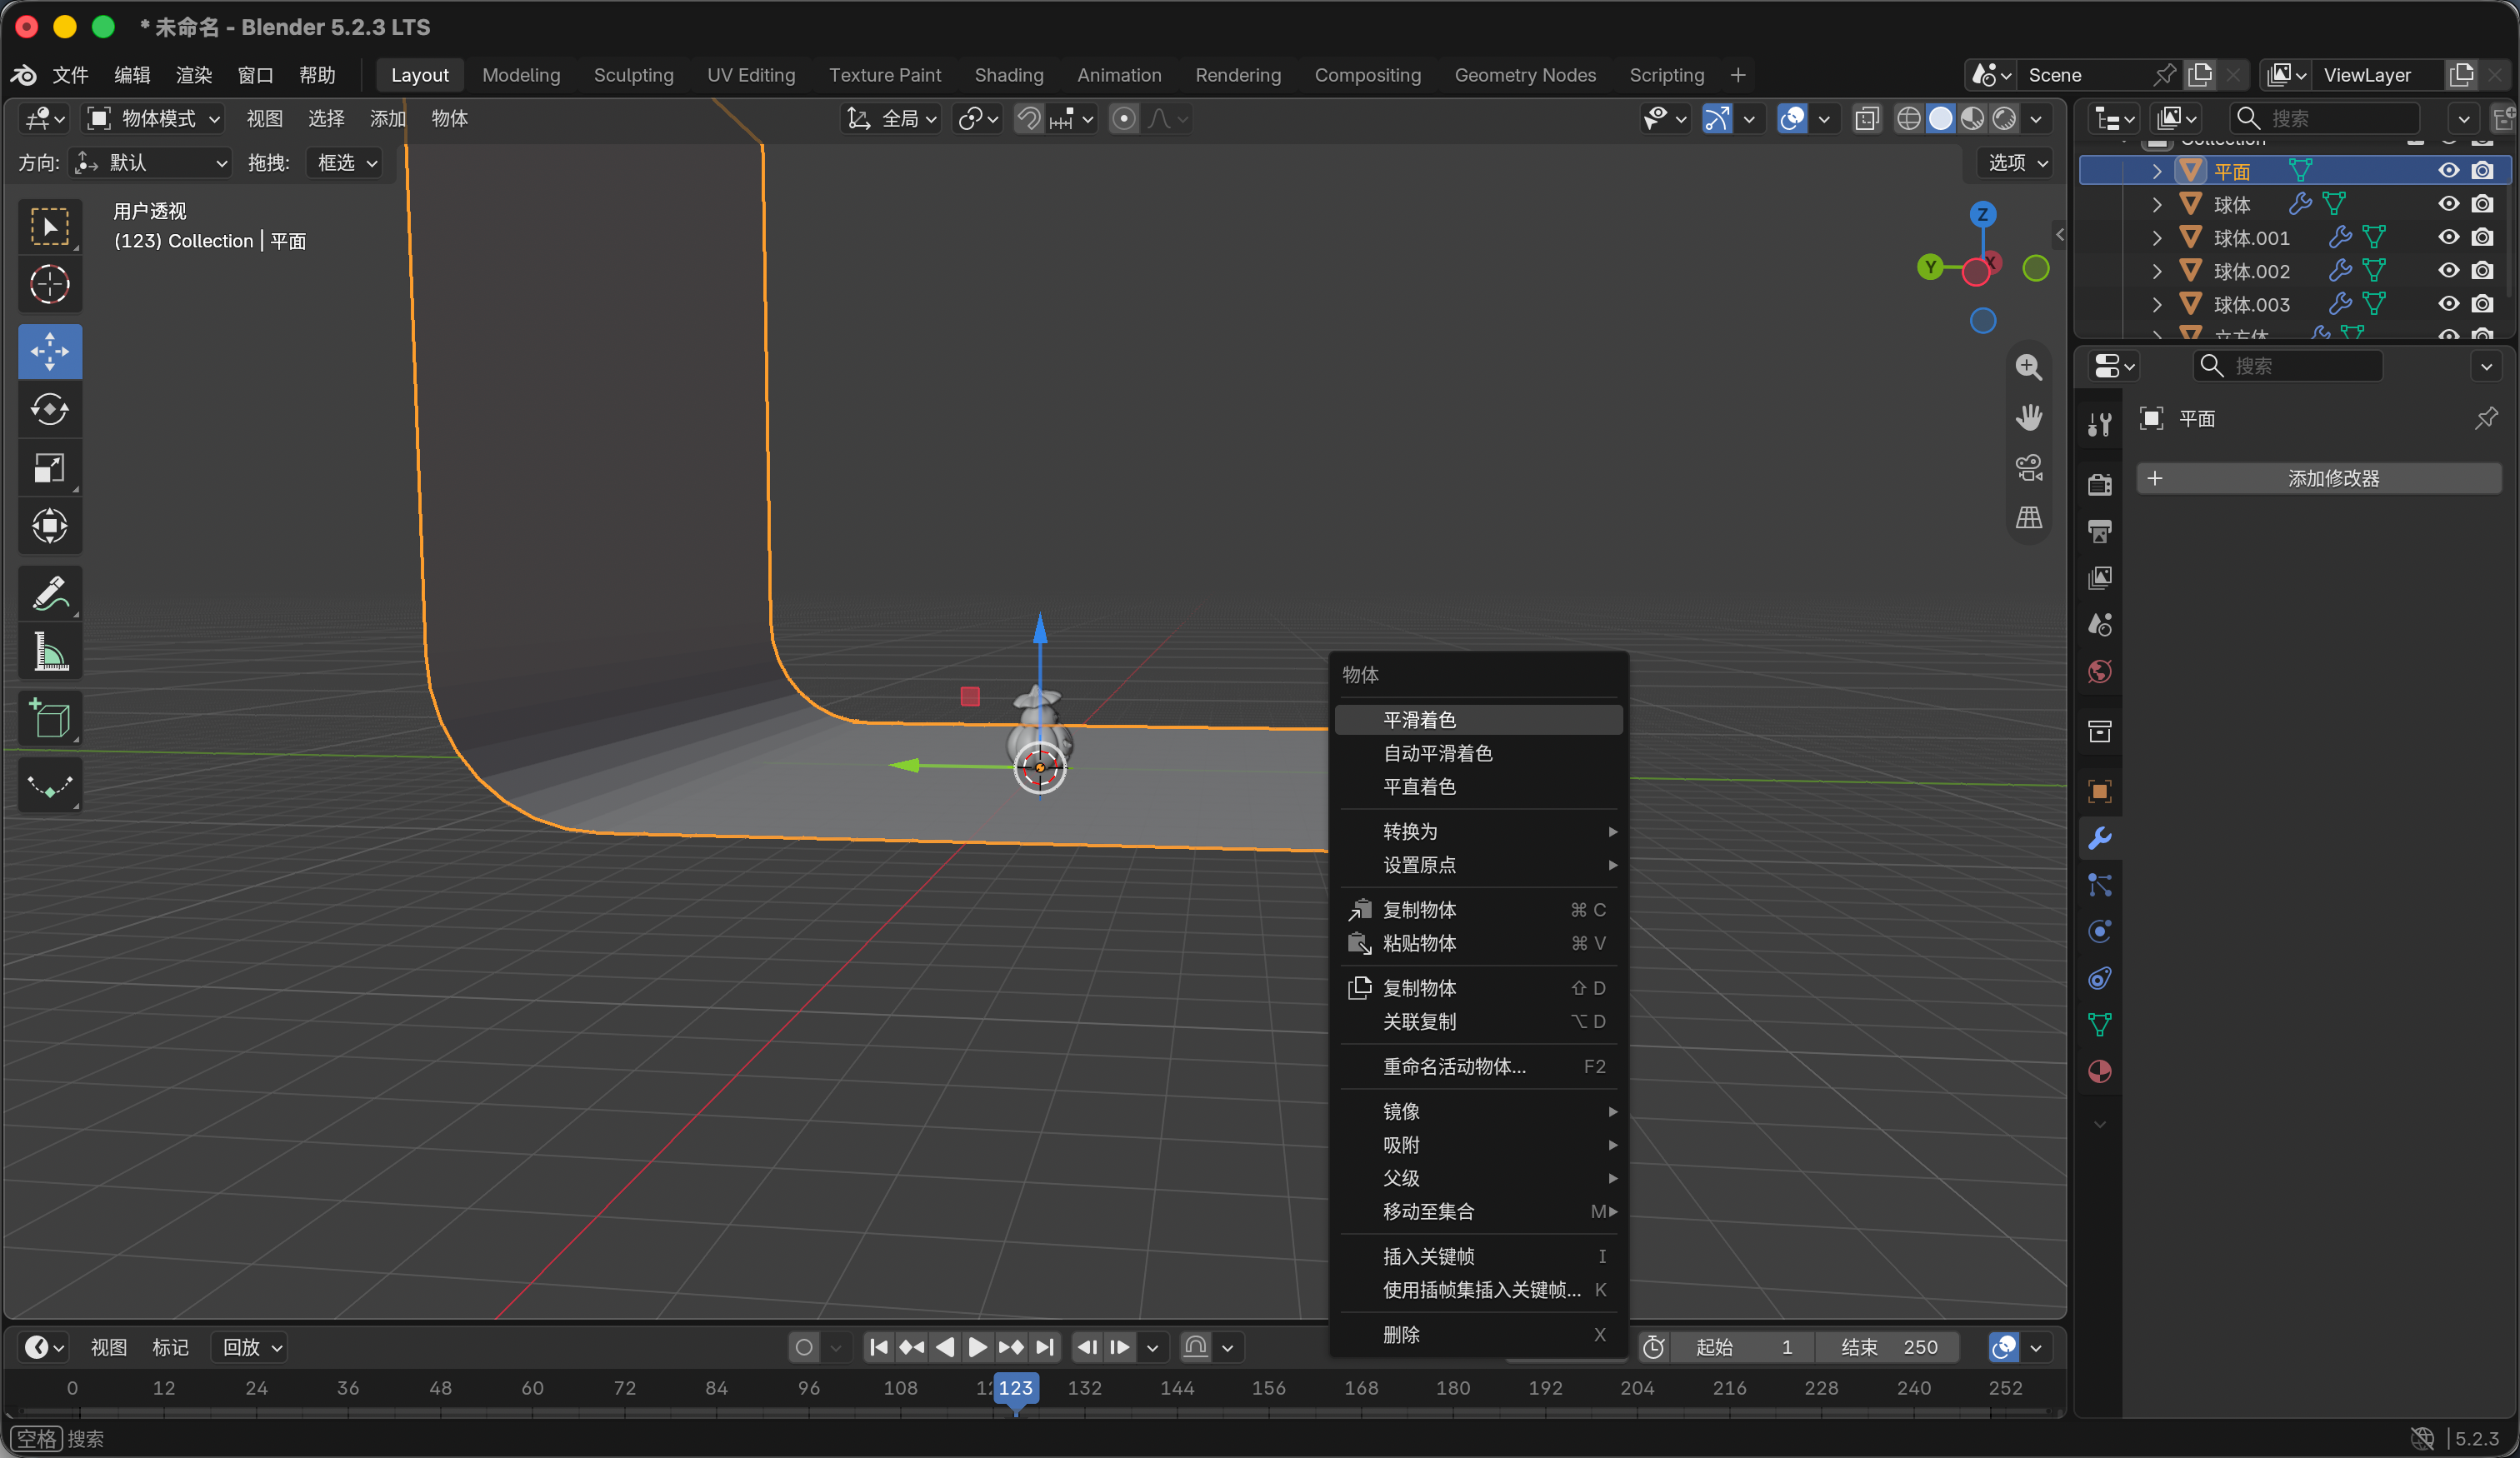Screen dimensions: 2520x1458
Task: Expand the 球体 outliner row
Action: [2157, 204]
